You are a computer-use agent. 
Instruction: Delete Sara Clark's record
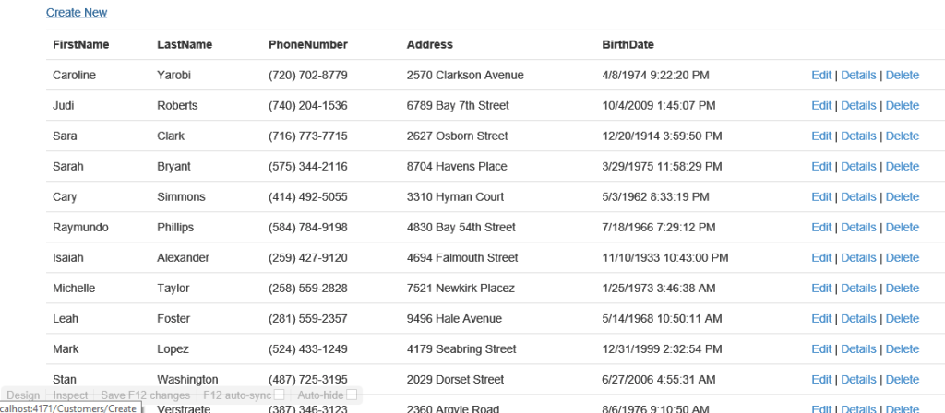point(903,136)
